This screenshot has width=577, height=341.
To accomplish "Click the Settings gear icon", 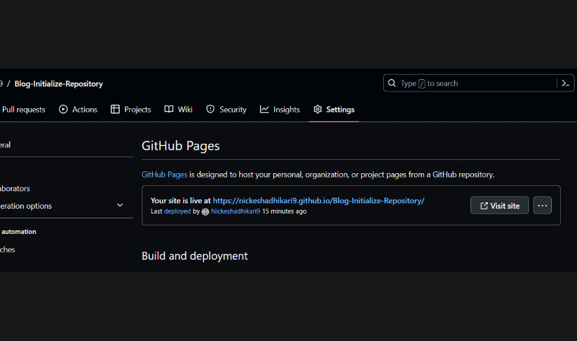I will coord(318,109).
